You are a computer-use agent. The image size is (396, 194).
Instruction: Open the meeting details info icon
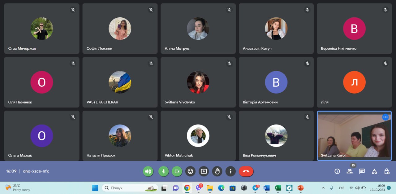[x=337, y=171]
